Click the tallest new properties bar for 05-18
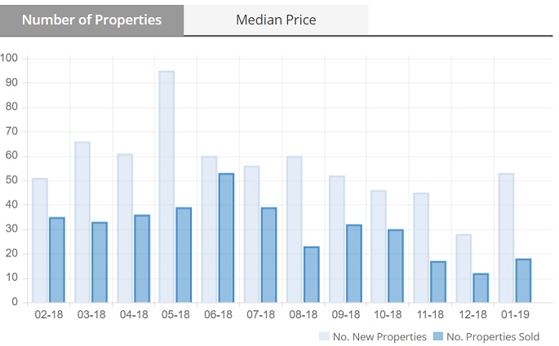The height and width of the screenshot is (346, 559). tap(166, 186)
